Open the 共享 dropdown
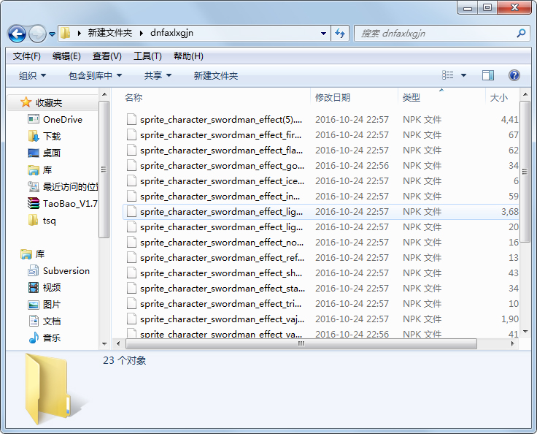The width and height of the screenshot is (537, 434). pos(158,75)
